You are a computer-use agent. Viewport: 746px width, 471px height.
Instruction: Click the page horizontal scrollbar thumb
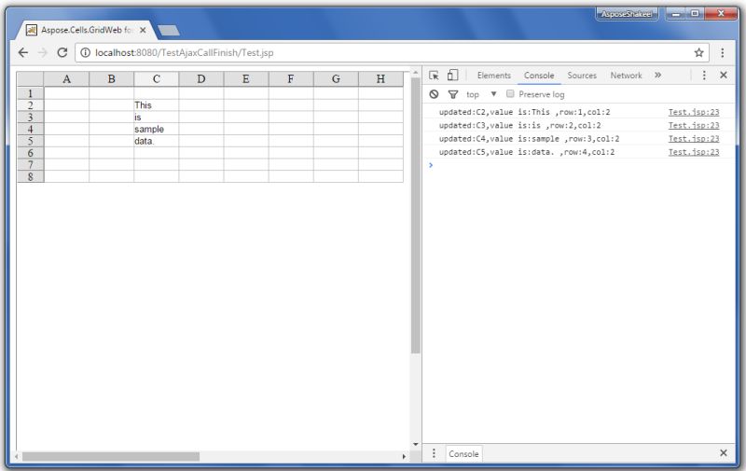pyautogui.click(x=111, y=456)
